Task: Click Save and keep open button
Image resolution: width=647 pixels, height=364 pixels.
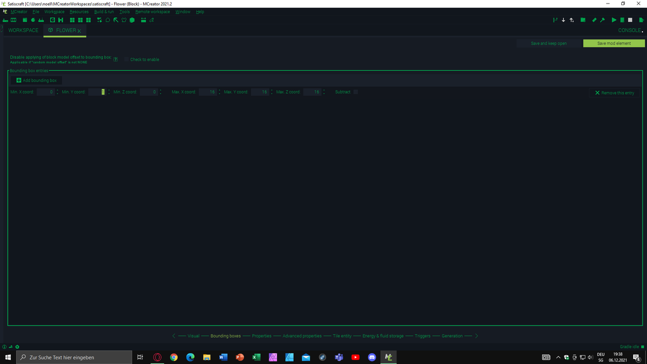Action: pyautogui.click(x=549, y=43)
